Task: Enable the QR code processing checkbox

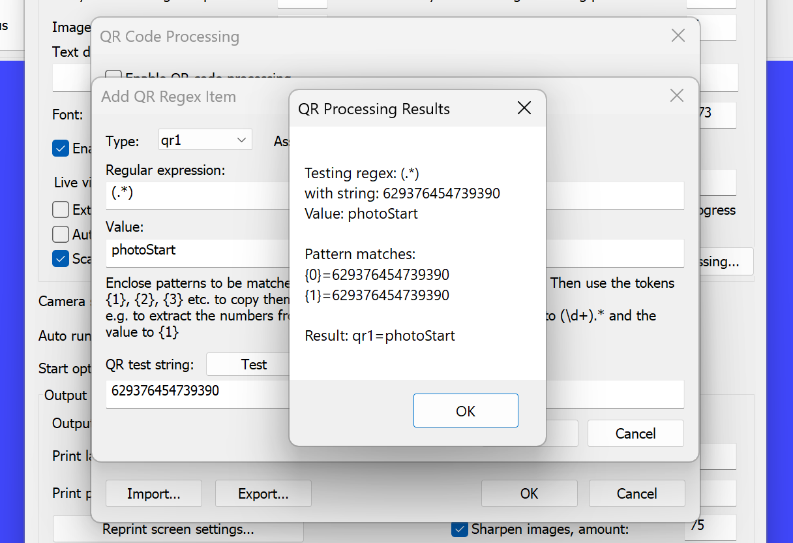Action: pos(113,76)
